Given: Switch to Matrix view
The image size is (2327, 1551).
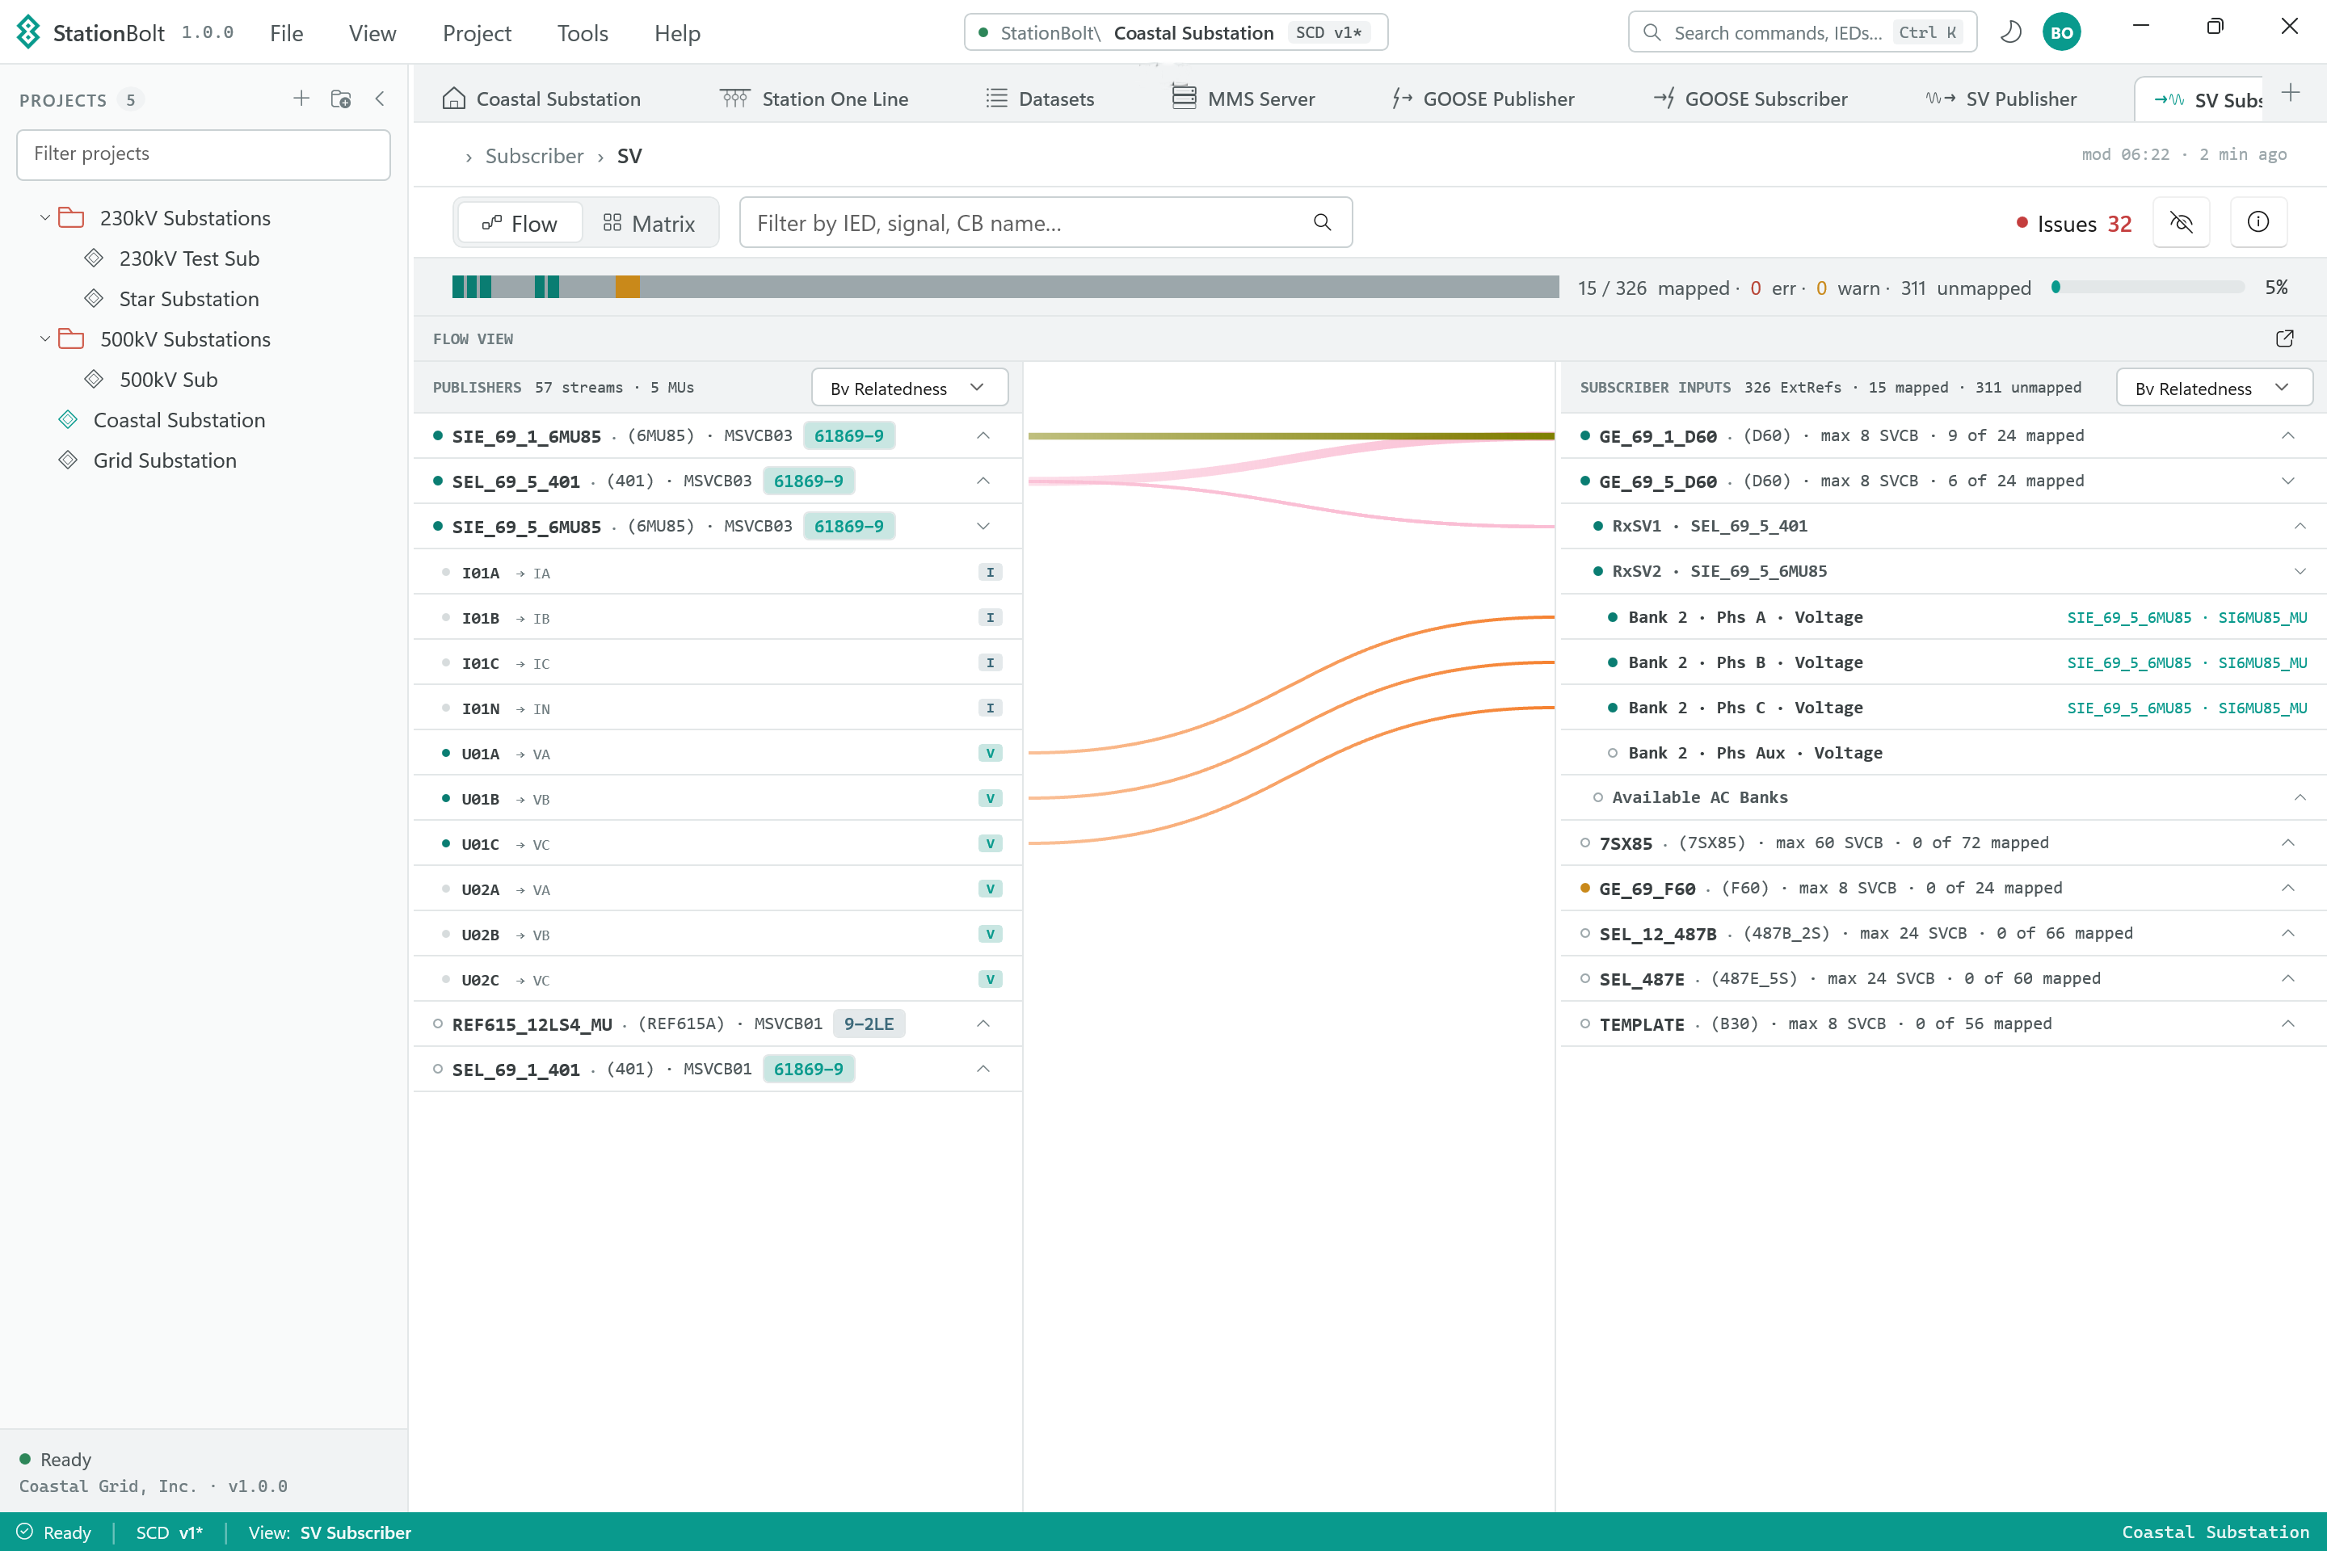Looking at the screenshot, I should (x=649, y=224).
